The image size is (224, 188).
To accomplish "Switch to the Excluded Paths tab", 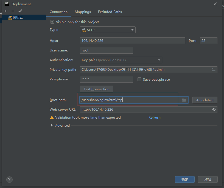I will click(110, 12).
